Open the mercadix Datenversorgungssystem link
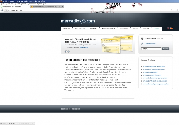179x125 pixels. [155, 78]
